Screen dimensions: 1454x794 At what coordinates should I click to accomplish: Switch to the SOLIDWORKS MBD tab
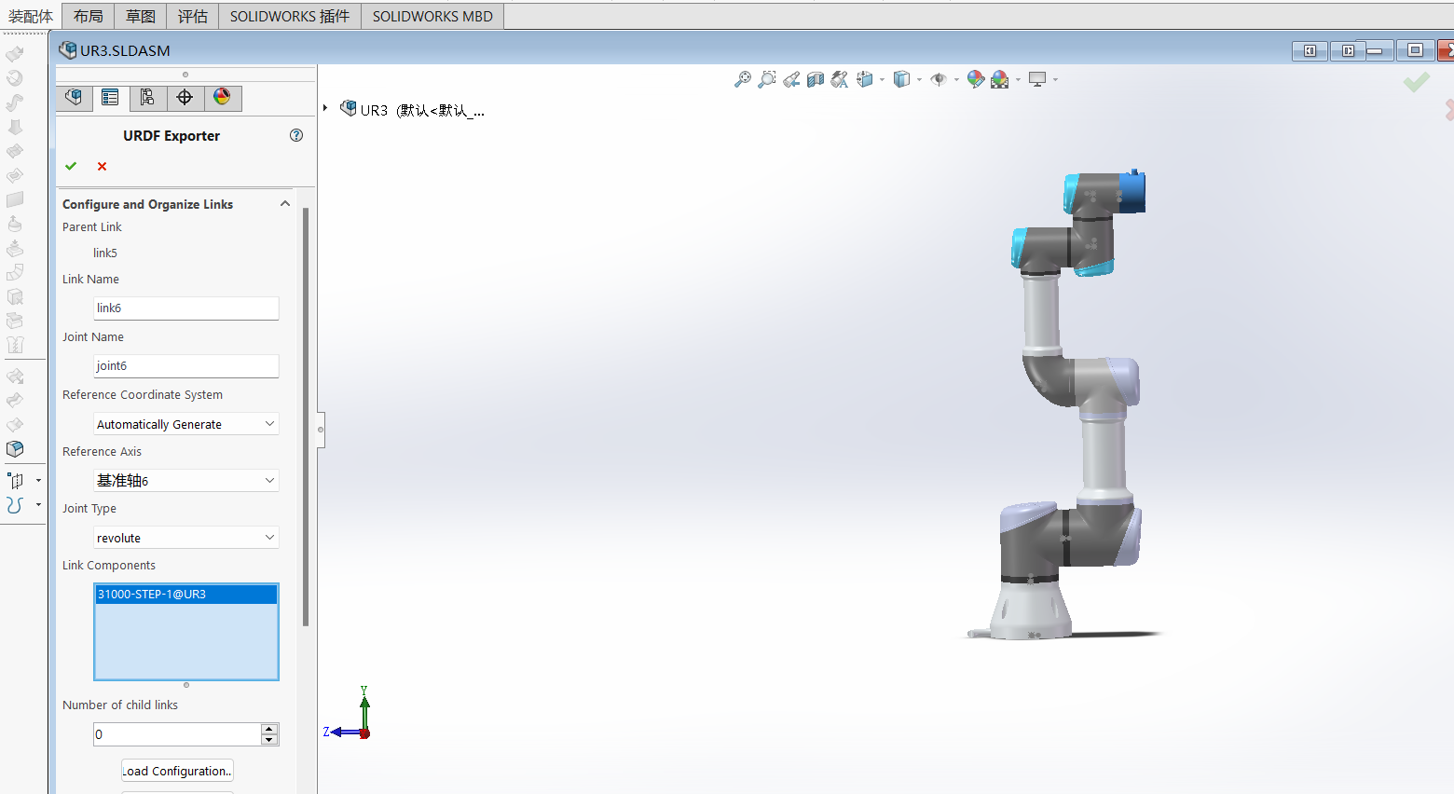(x=432, y=16)
